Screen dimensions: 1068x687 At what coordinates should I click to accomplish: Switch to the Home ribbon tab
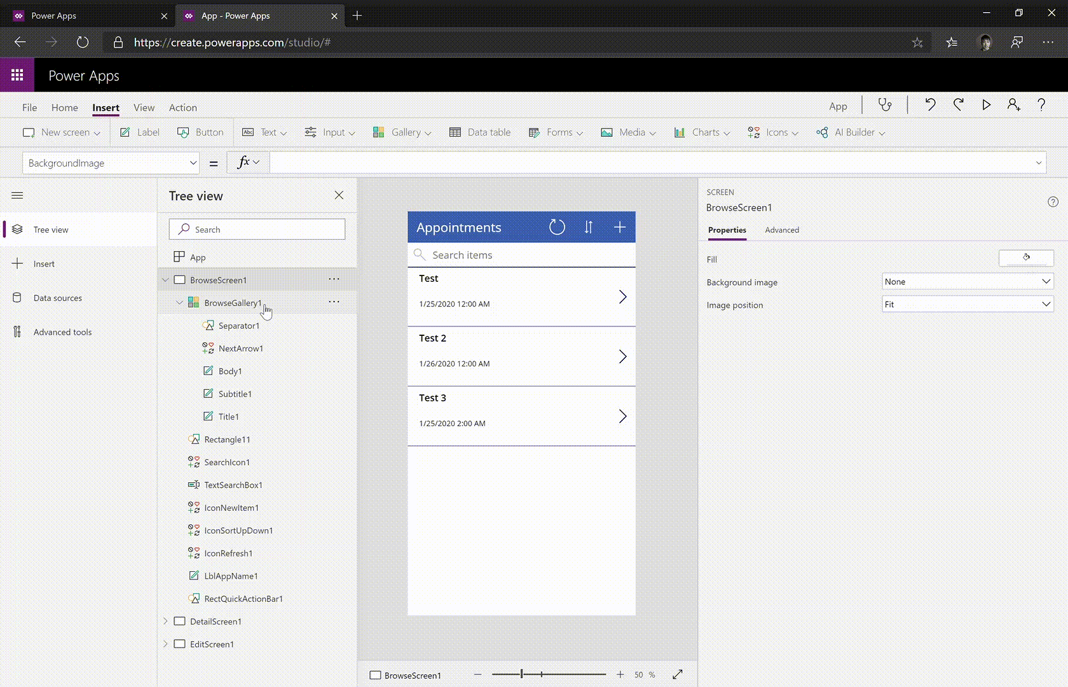pyautogui.click(x=64, y=108)
